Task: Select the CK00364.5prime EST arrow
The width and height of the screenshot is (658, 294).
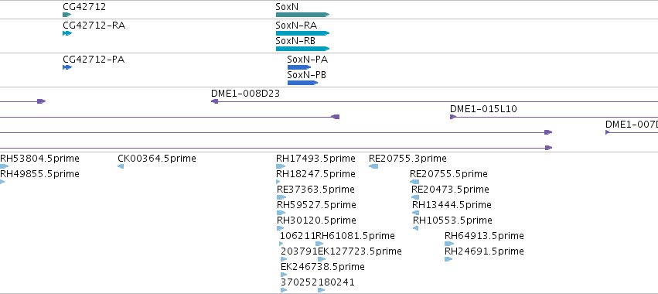Action: (x=121, y=166)
